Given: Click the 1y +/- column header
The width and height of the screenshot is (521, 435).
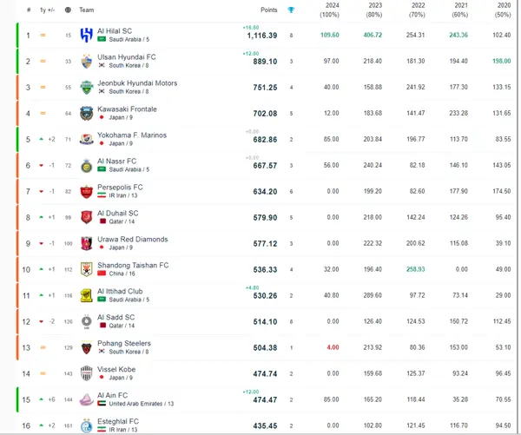Looking at the screenshot, I should tap(47, 10).
